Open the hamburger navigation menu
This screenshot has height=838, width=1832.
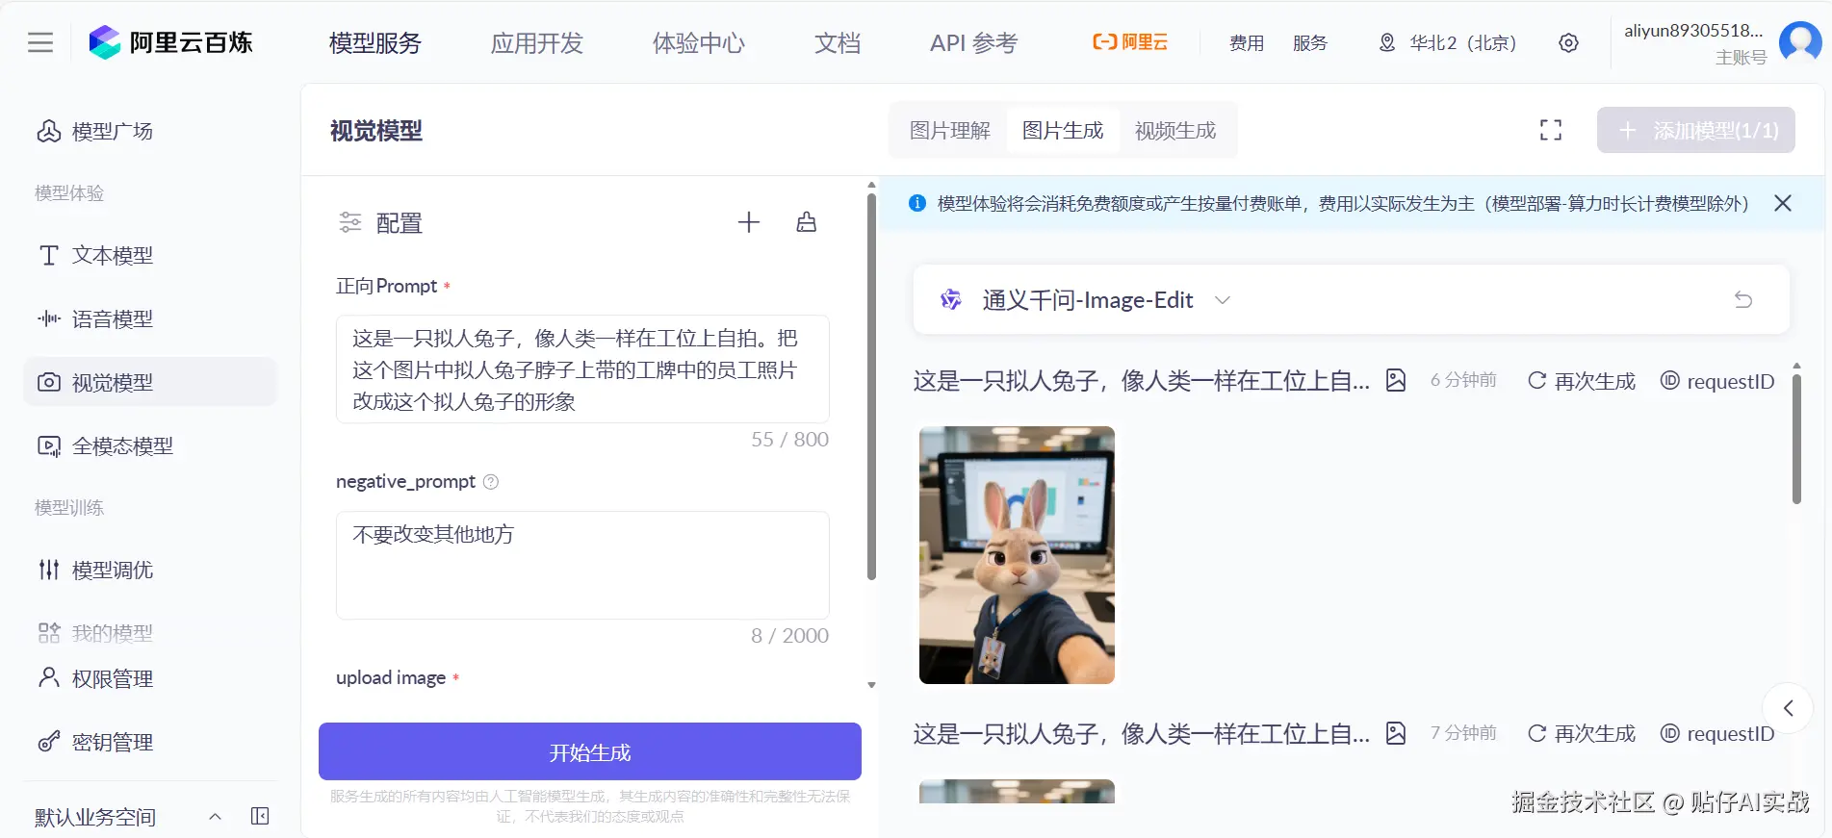pos(40,42)
